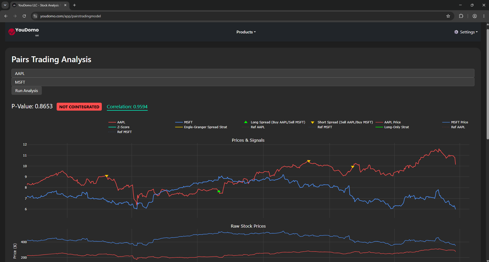This screenshot has width=489, height=262.
Task: Toggle the MSFT Price legend series
Action: 455,122
